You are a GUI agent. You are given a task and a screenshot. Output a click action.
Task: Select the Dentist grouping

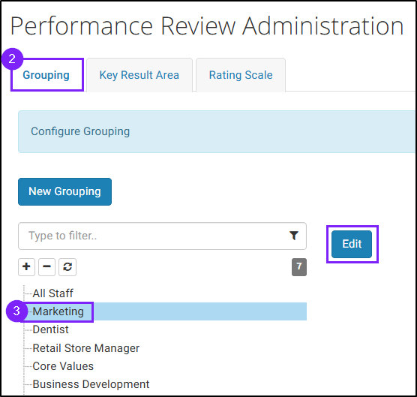click(50, 329)
